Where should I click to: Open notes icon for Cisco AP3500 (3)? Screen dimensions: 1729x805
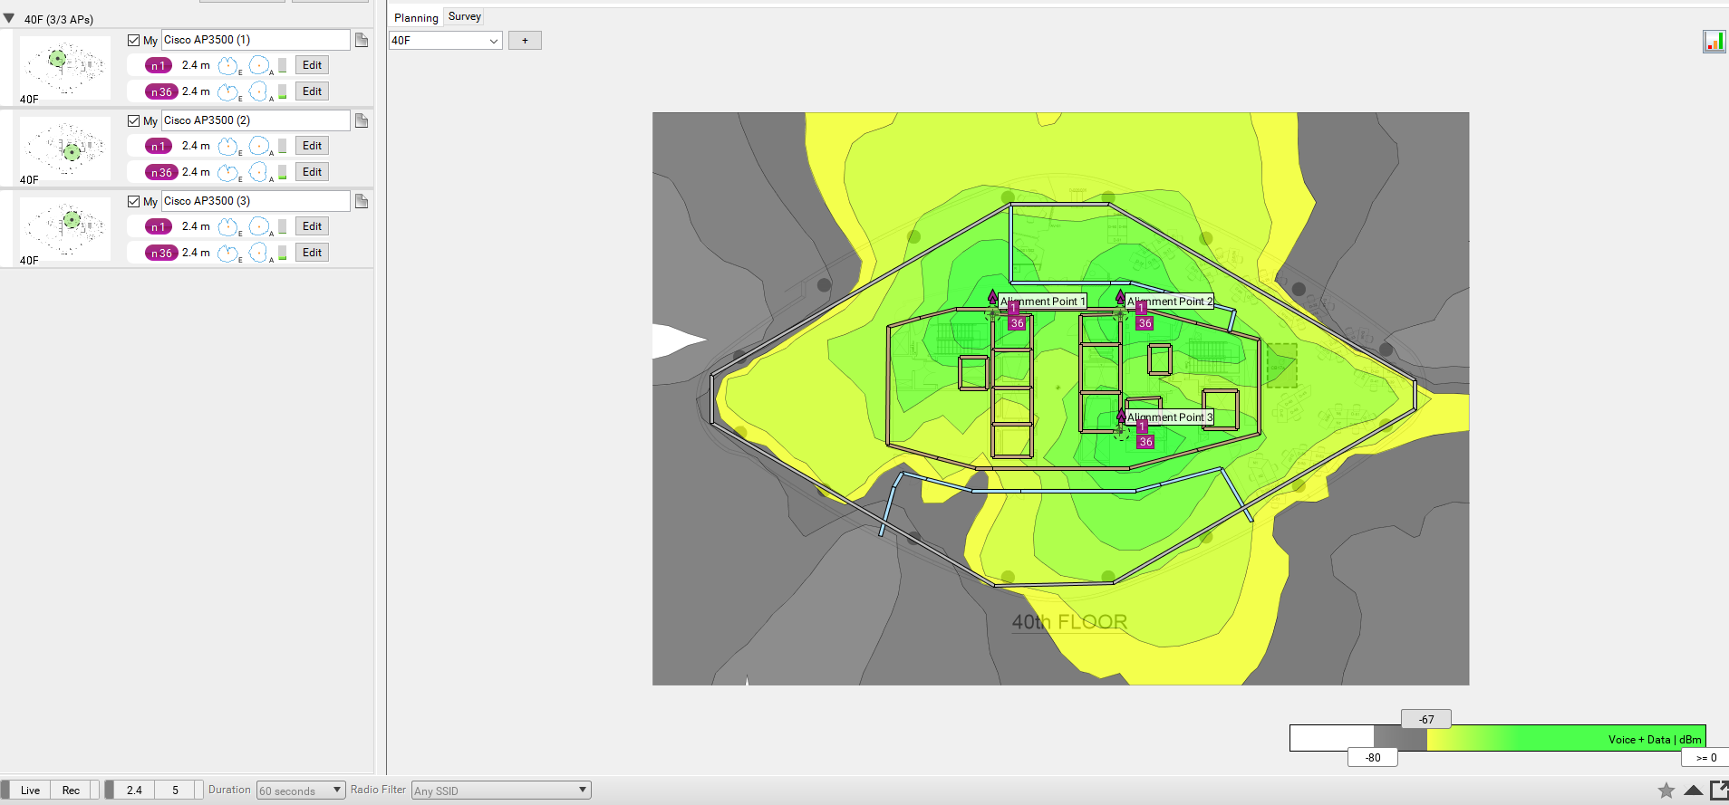pos(362,201)
